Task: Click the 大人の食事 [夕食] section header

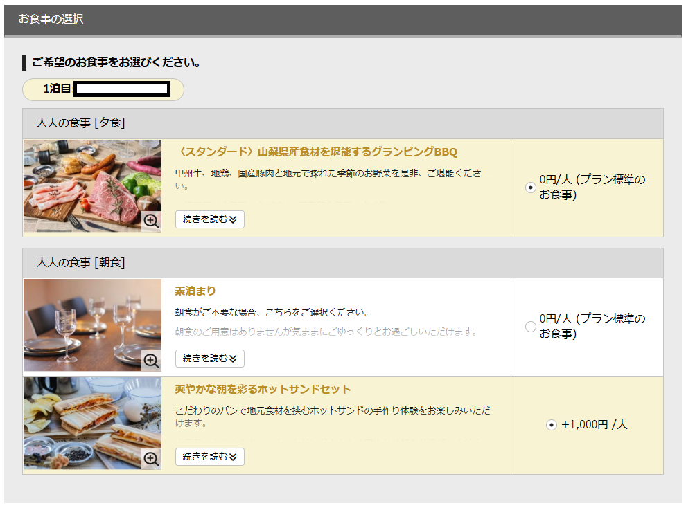Action: coord(80,123)
